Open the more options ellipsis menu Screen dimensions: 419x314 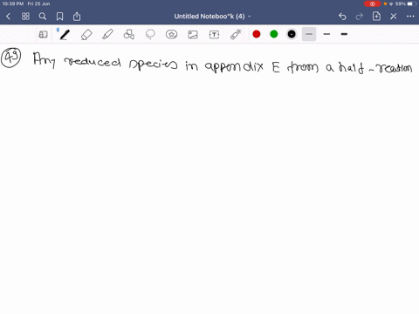(410, 17)
